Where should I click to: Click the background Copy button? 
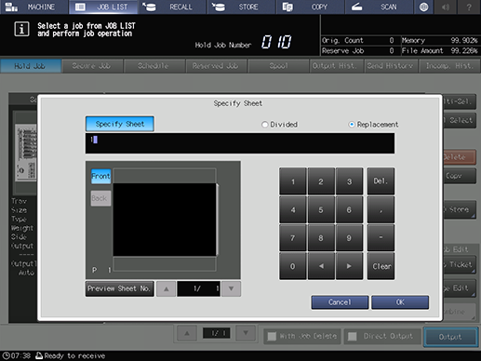coord(460,176)
